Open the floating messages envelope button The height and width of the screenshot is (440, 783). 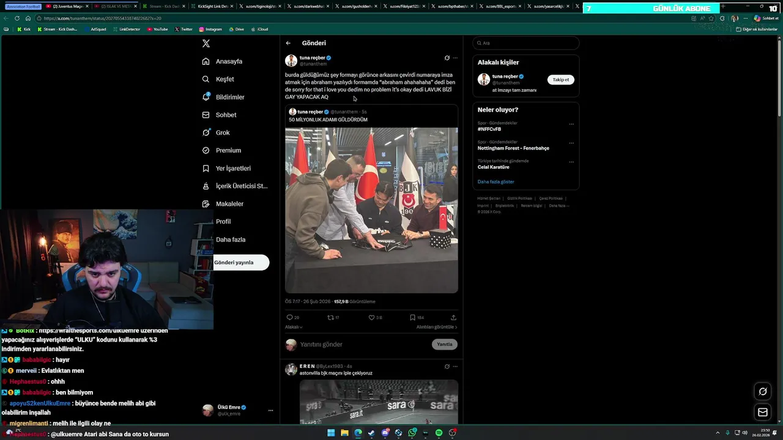point(763,413)
